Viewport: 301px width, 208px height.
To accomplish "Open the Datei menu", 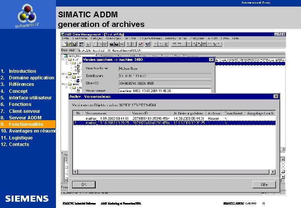I will click(66, 38).
